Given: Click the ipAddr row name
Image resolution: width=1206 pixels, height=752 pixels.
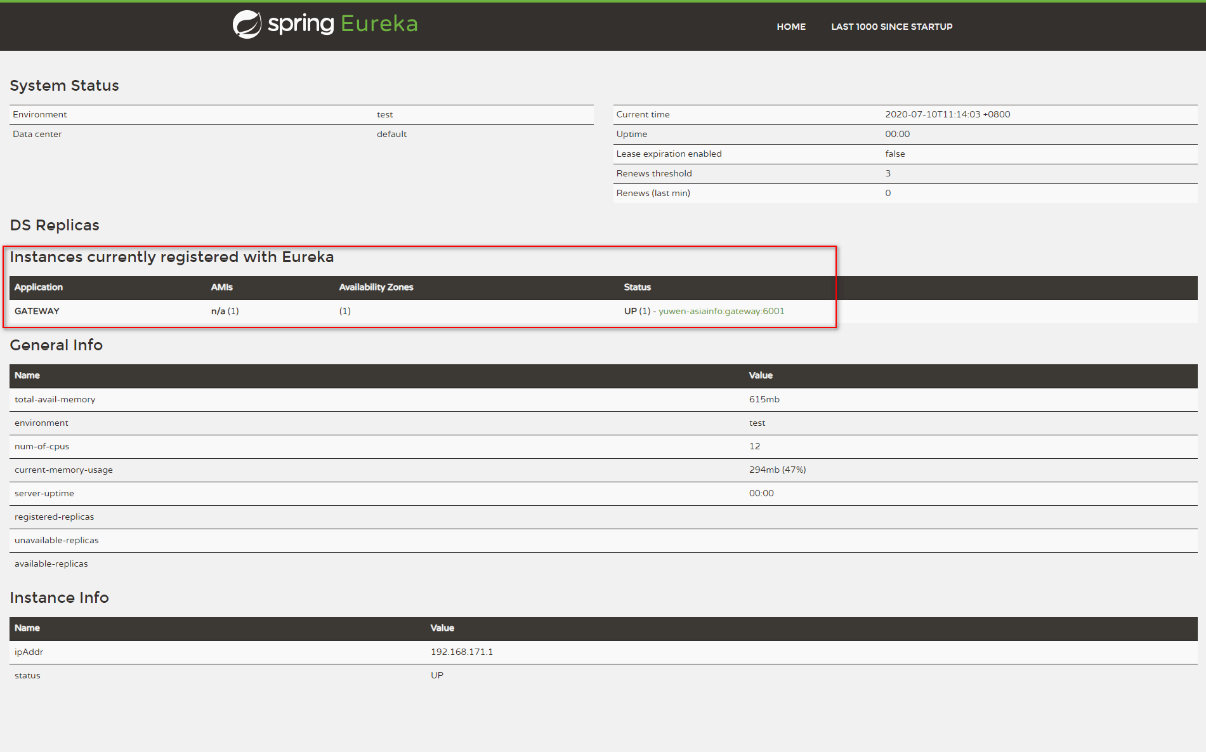Looking at the screenshot, I should [29, 652].
